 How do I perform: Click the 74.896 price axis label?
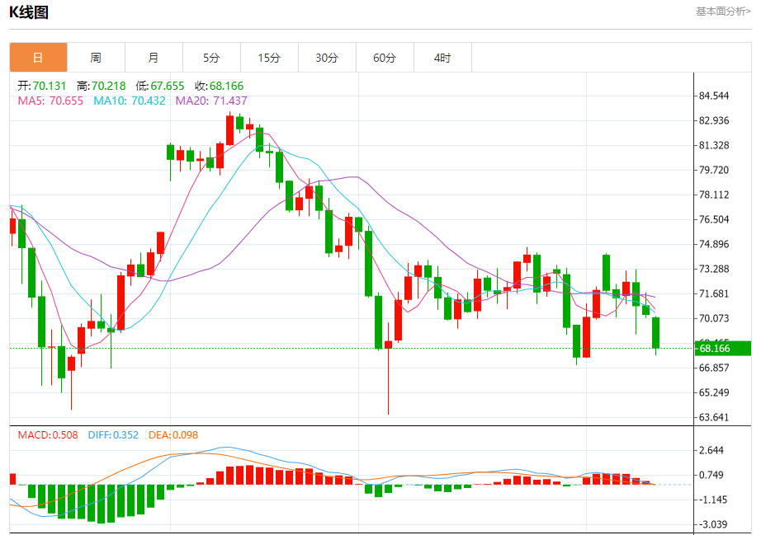pos(714,244)
